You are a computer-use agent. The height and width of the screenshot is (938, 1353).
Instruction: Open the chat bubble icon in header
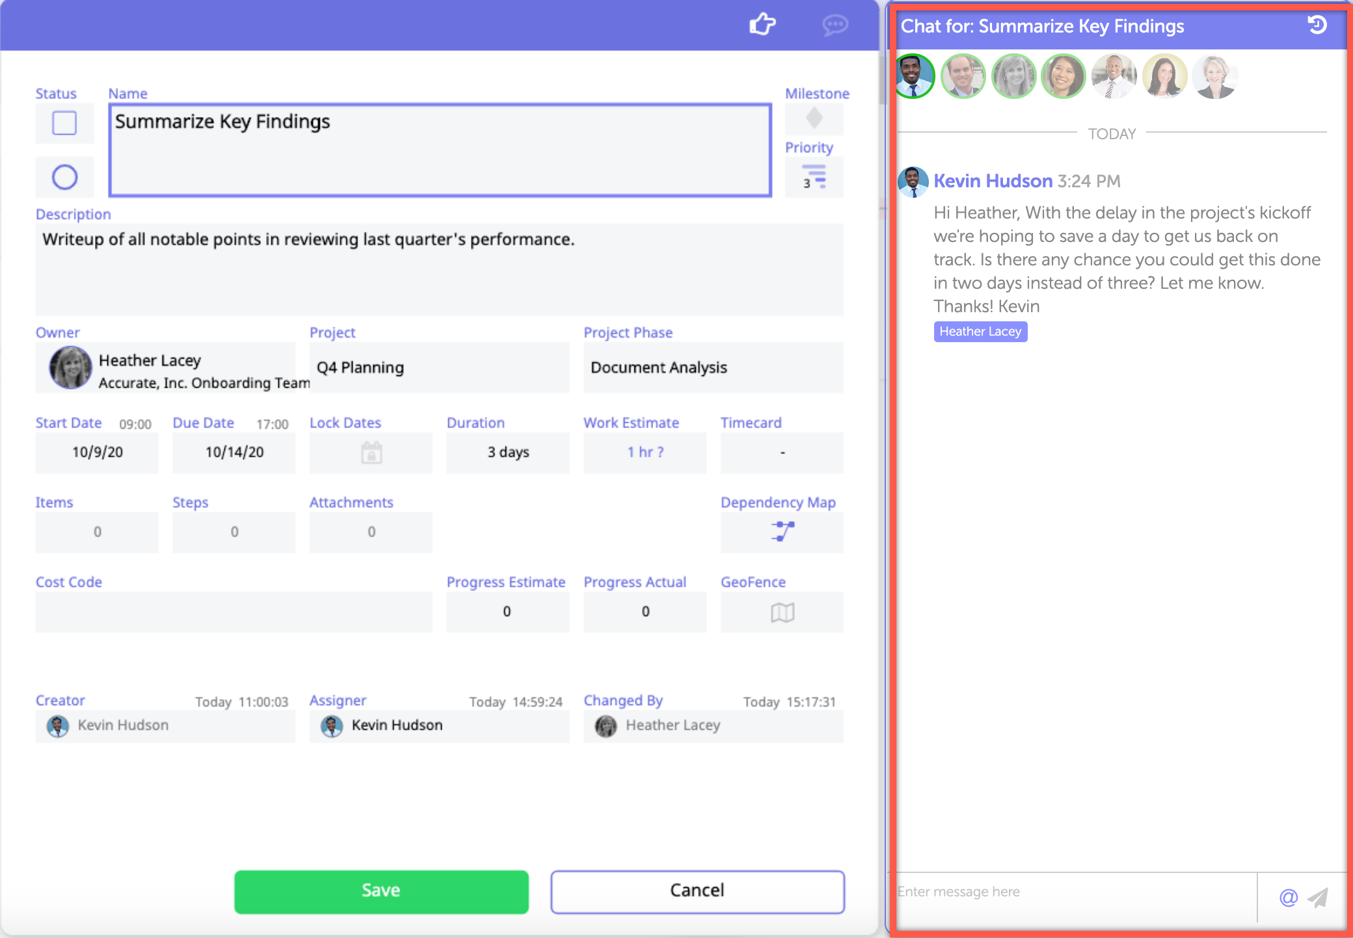point(835,25)
